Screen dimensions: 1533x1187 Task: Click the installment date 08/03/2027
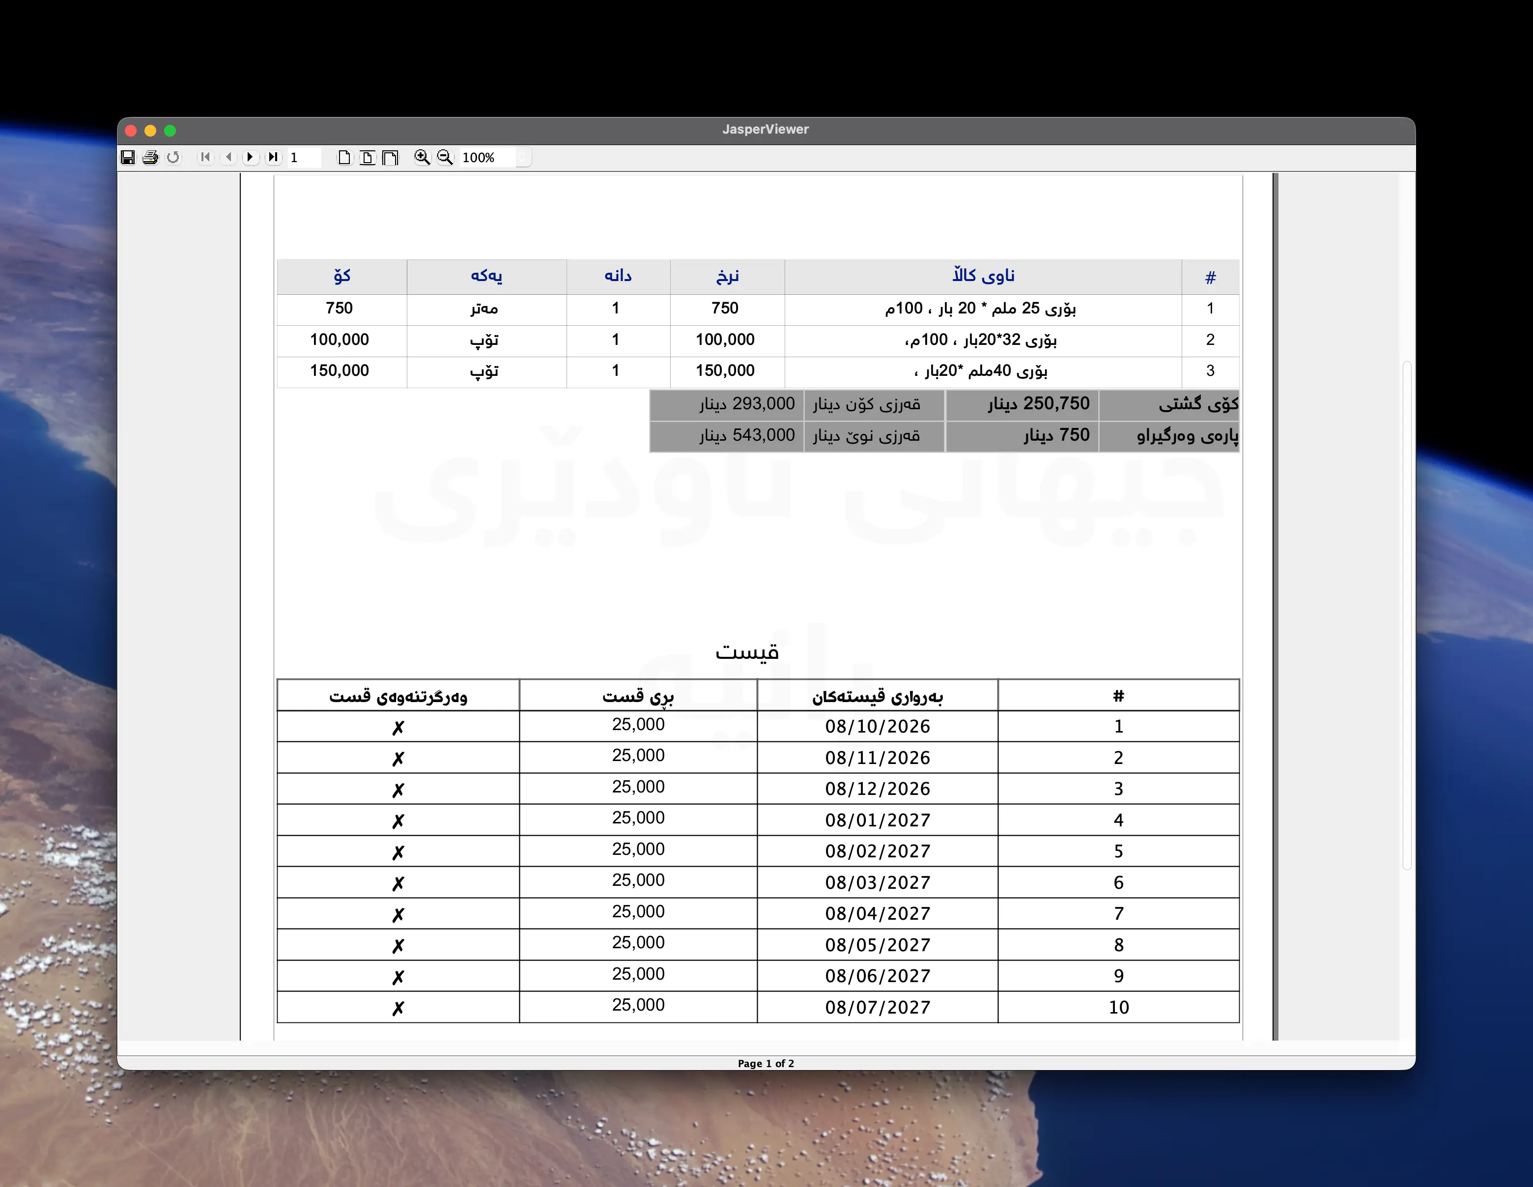coord(878,883)
